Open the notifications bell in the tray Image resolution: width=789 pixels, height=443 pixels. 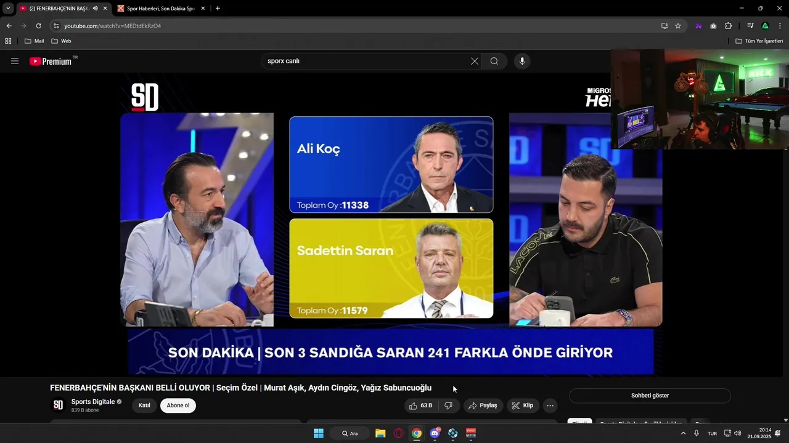click(x=778, y=433)
